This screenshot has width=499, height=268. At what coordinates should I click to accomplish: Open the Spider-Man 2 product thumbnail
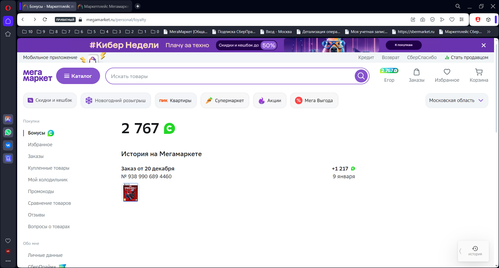point(130,192)
